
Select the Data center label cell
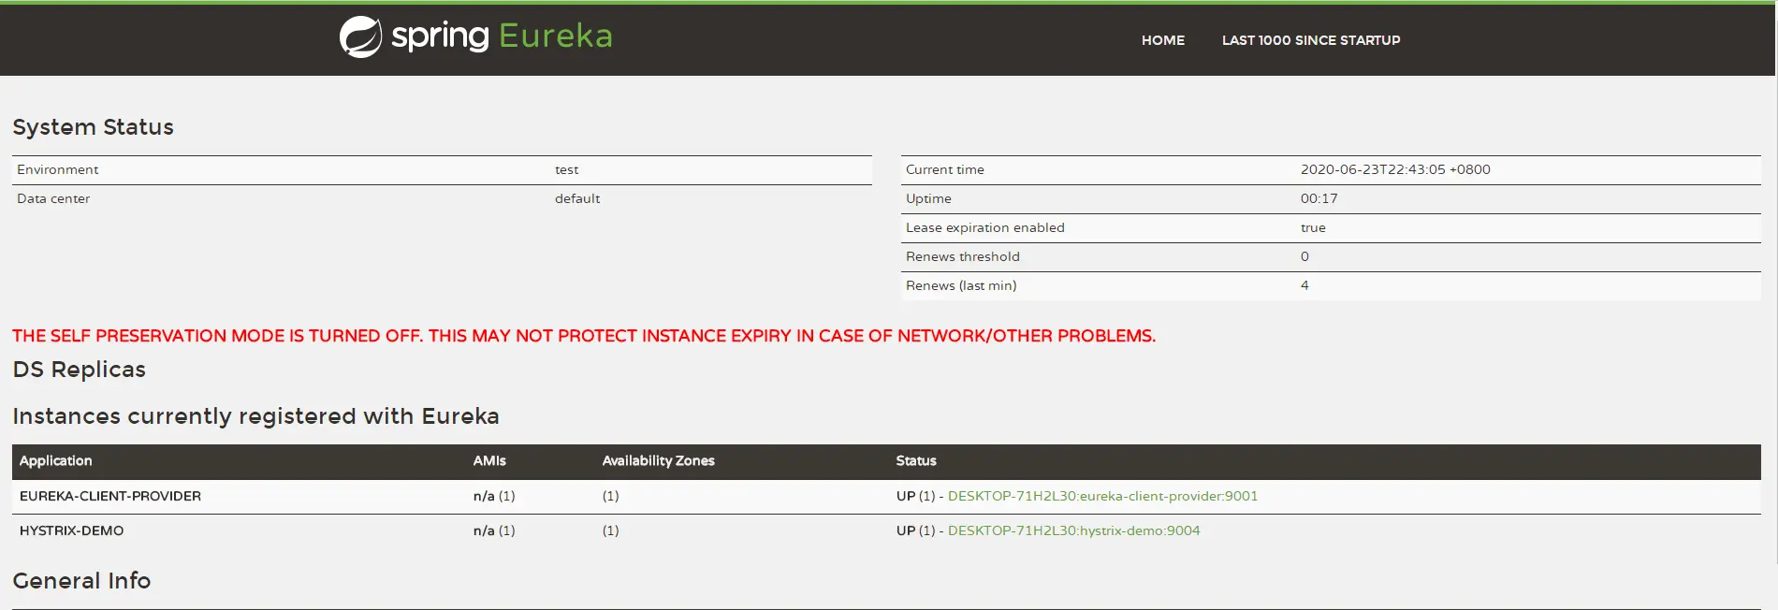pyautogui.click(x=53, y=198)
